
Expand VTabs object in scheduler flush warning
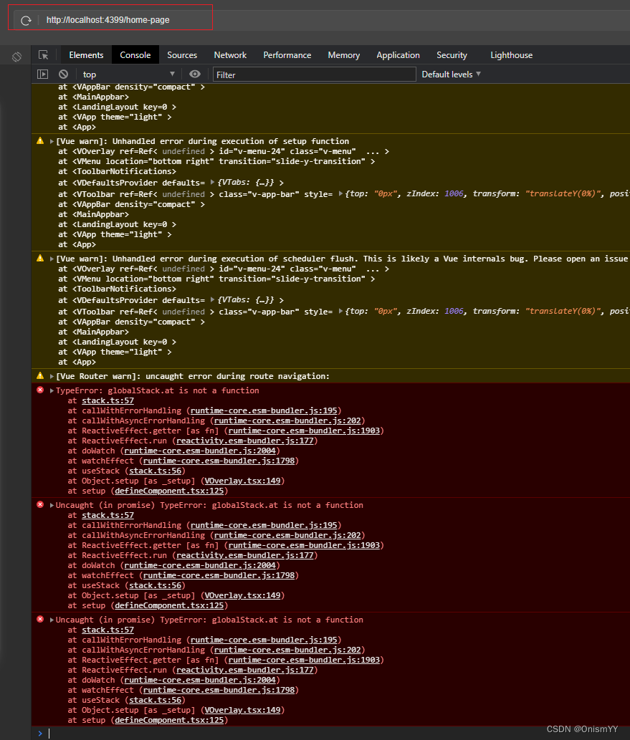[213, 299]
